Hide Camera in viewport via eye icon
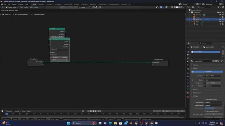Image resolution: width=225 pixels, height=126 pixels. pos(220,15)
